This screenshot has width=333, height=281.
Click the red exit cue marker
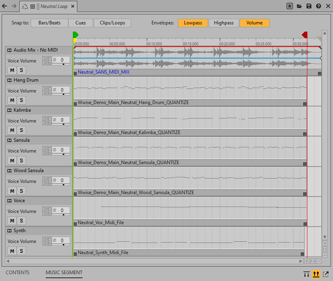coord(305,35)
